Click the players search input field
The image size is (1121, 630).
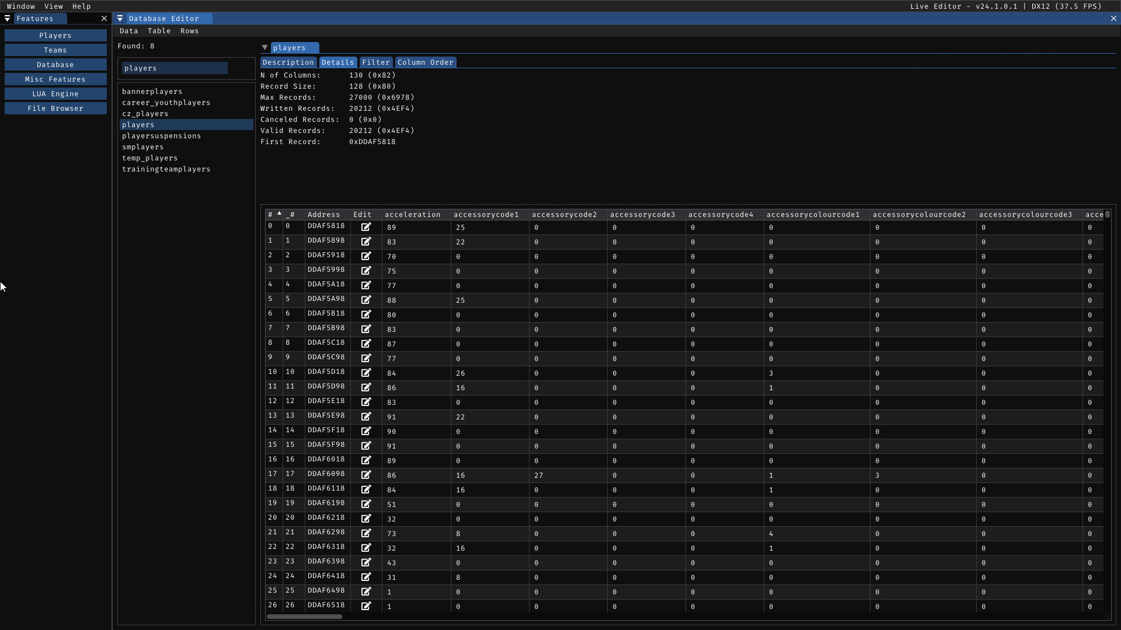coord(175,68)
